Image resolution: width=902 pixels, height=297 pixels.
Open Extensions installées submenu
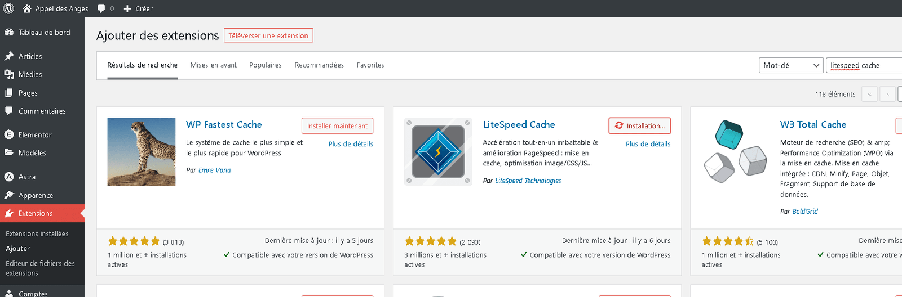coord(37,233)
